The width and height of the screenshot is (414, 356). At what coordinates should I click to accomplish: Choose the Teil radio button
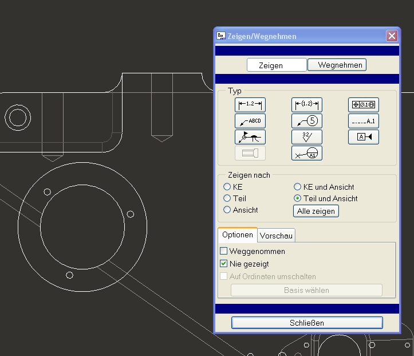coord(227,198)
